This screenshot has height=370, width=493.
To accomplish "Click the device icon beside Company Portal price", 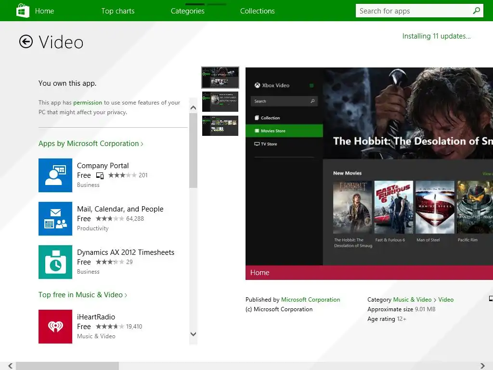I will (x=100, y=175).
